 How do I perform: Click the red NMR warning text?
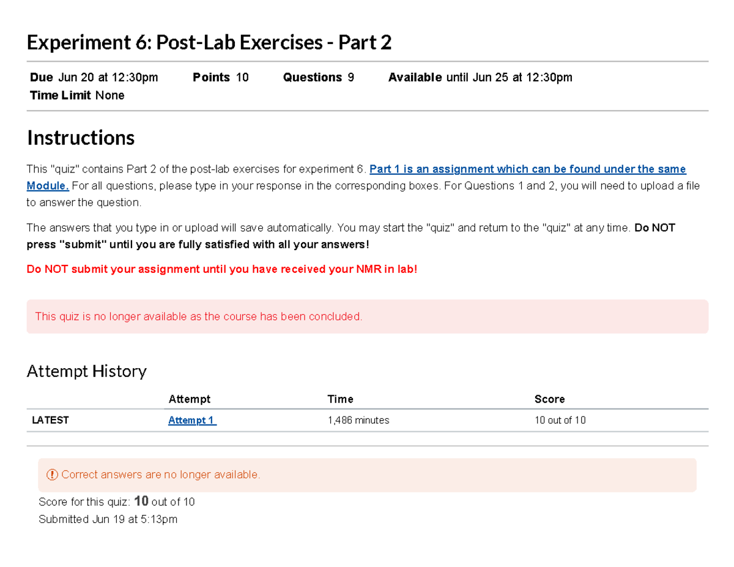tap(222, 269)
